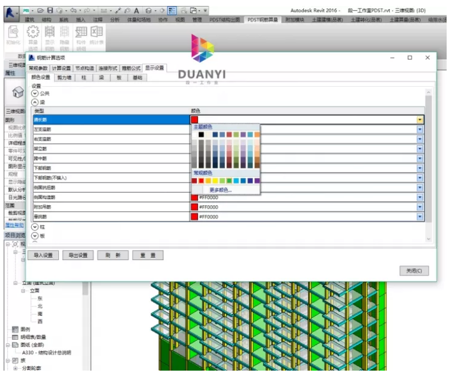This screenshot has height=373, width=452.
Task: Expand the 板 settings section
Action: tap(35, 236)
